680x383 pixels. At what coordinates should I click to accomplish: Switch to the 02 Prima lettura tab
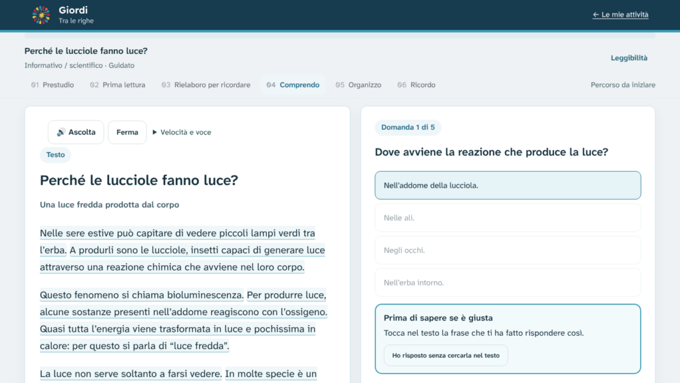[x=118, y=84]
